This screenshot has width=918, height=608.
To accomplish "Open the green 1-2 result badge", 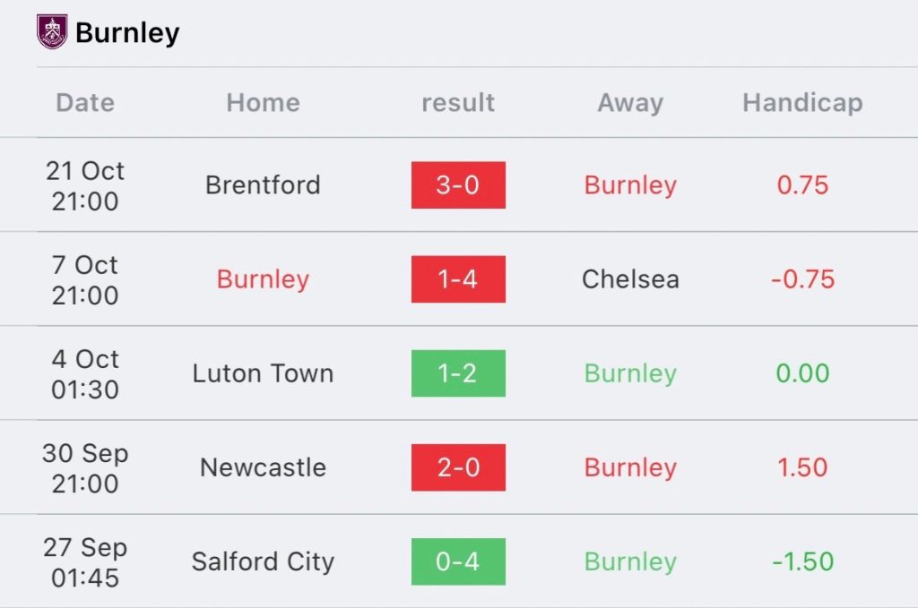I will (x=458, y=373).
